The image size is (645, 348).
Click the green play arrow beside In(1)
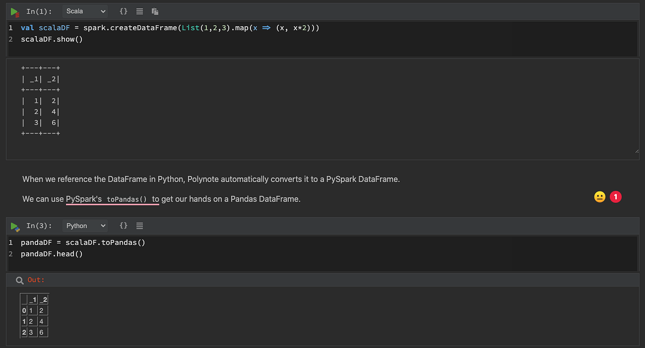[x=14, y=11]
